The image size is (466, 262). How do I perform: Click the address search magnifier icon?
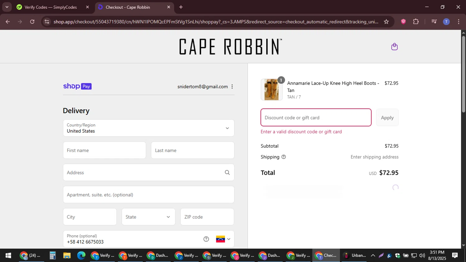pos(227,172)
